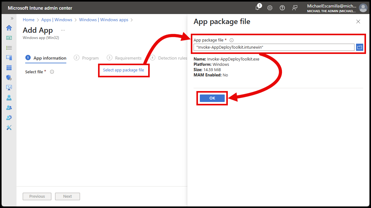Open Troubleshooting wrench icon in sidebar

(9, 128)
